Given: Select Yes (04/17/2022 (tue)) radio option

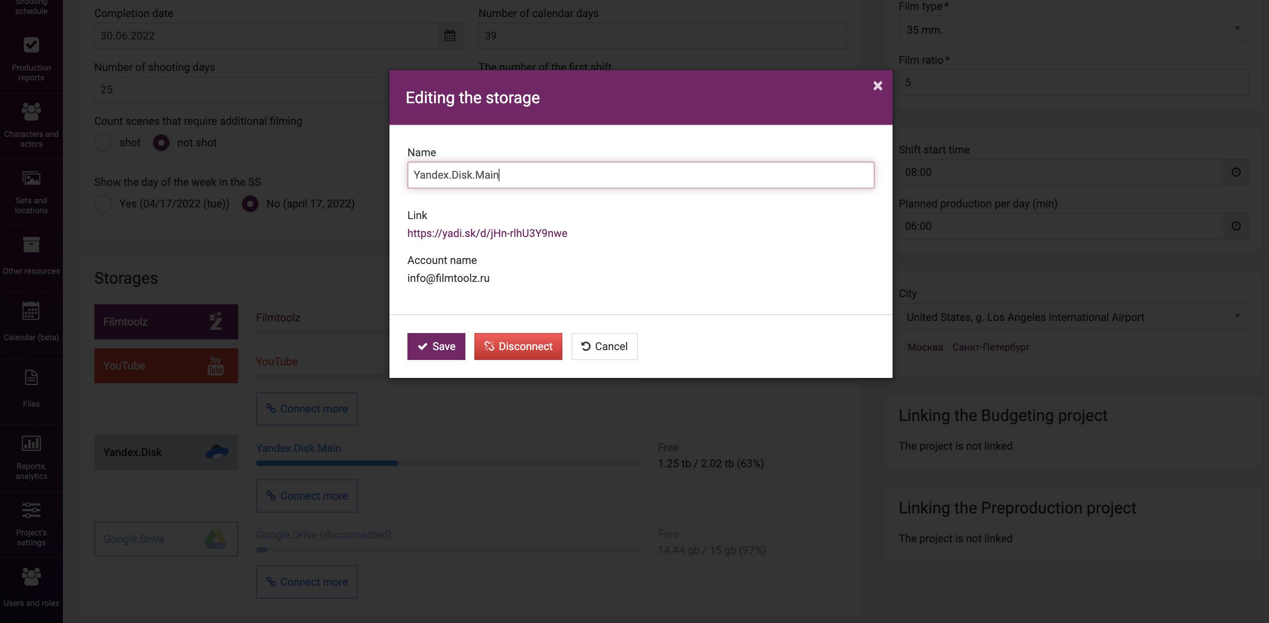Looking at the screenshot, I should point(103,204).
